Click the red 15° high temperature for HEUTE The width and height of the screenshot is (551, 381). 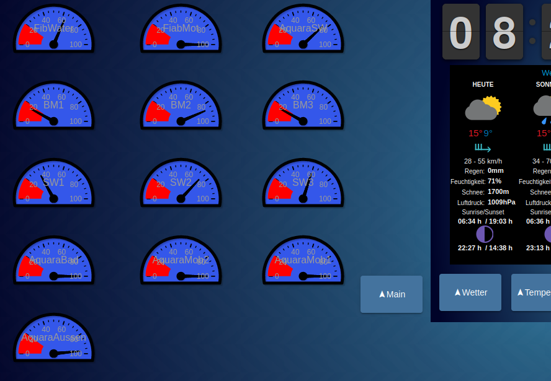[475, 133]
